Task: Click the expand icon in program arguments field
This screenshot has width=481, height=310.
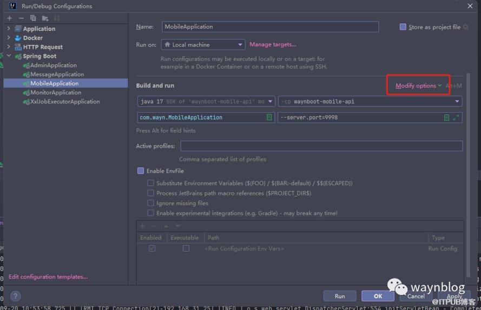Action: [456, 117]
